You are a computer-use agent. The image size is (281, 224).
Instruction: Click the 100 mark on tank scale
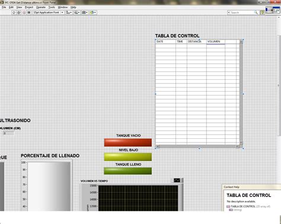pyautogui.click(x=24, y=163)
